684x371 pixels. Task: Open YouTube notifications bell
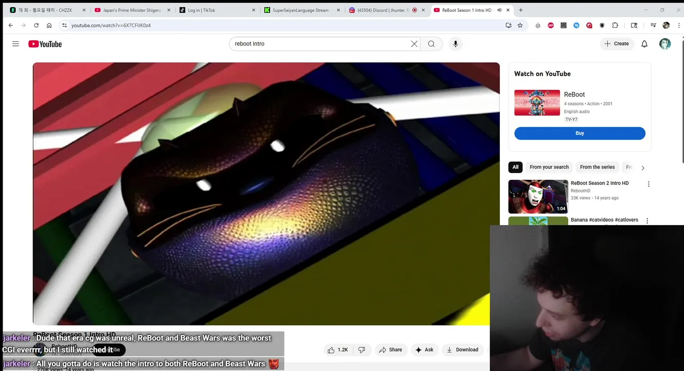pyautogui.click(x=644, y=44)
